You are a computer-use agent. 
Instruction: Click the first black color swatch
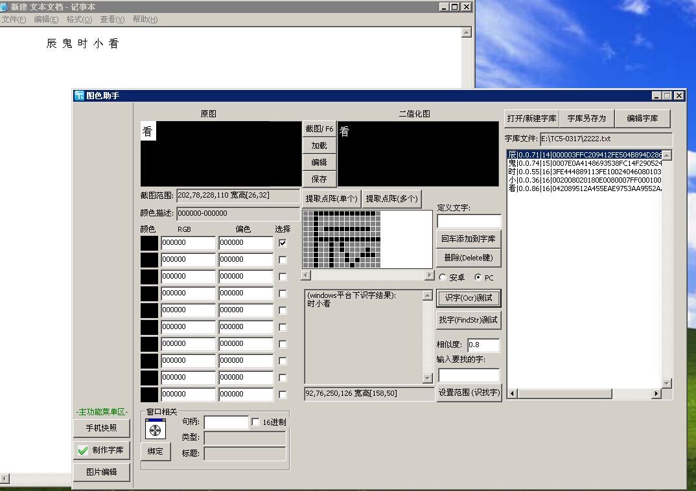(x=149, y=243)
